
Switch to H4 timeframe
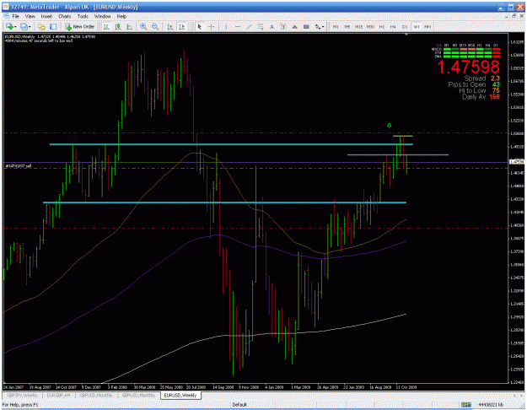tap(393, 26)
